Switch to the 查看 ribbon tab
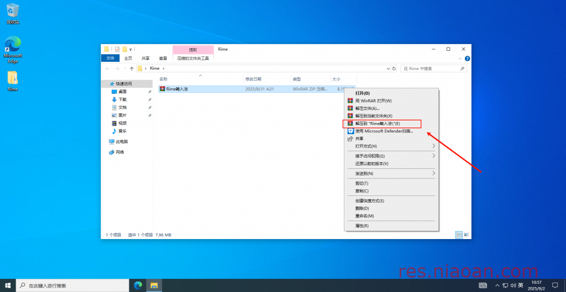566x292 pixels. pyautogui.click(x=163, y=58)
